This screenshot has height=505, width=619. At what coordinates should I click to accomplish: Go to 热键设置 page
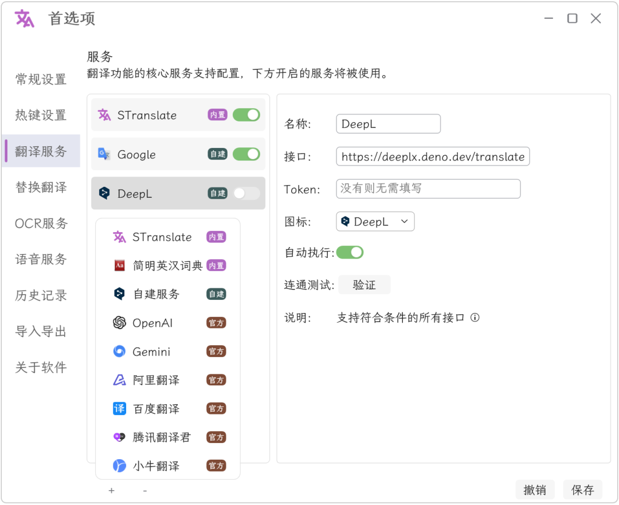coord(41,115)
